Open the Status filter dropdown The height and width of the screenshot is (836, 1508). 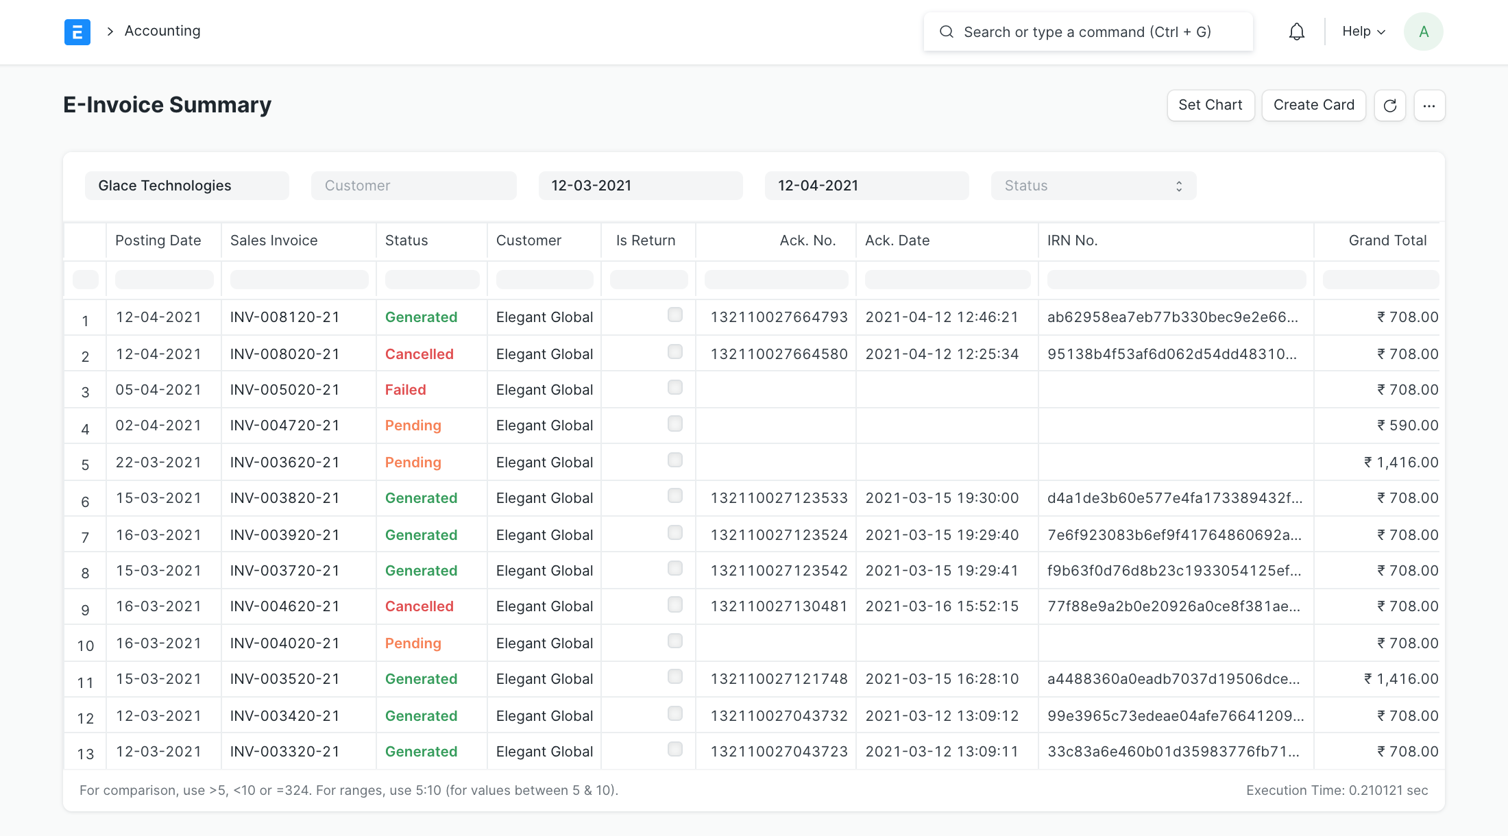pos(1093,186)
